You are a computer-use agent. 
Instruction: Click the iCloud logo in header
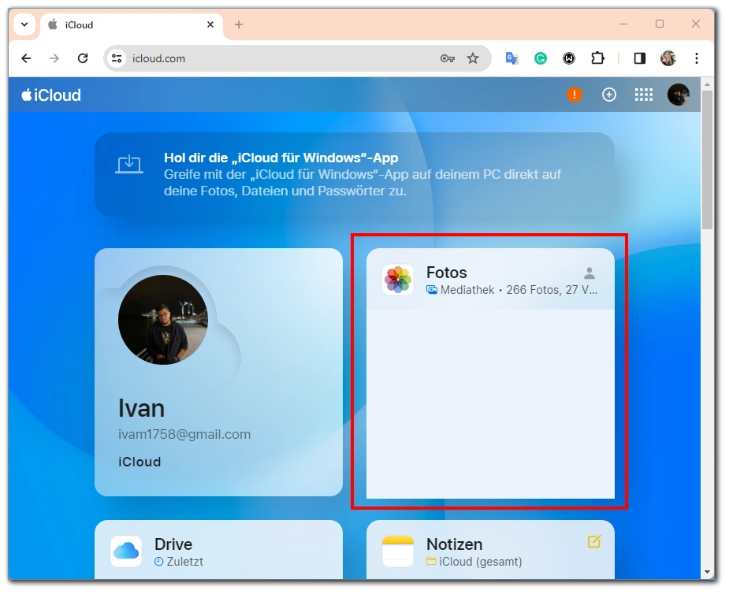(x=51, y=95)
